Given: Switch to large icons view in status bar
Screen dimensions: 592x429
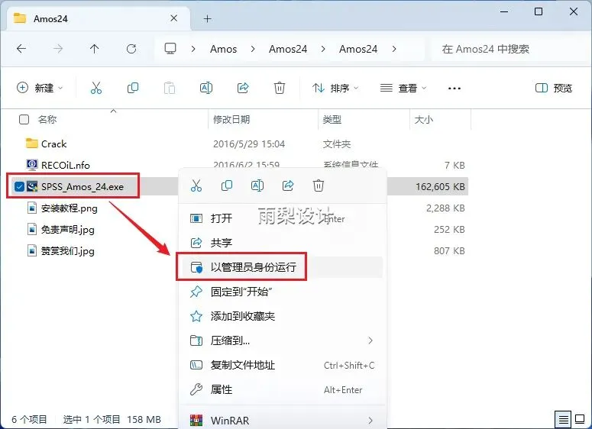Looking at the screenshot, I should [580, 419].
